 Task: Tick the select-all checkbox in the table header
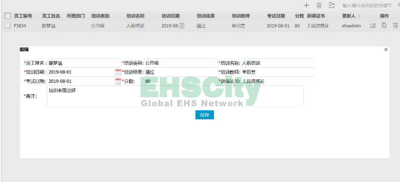(8, 16)
